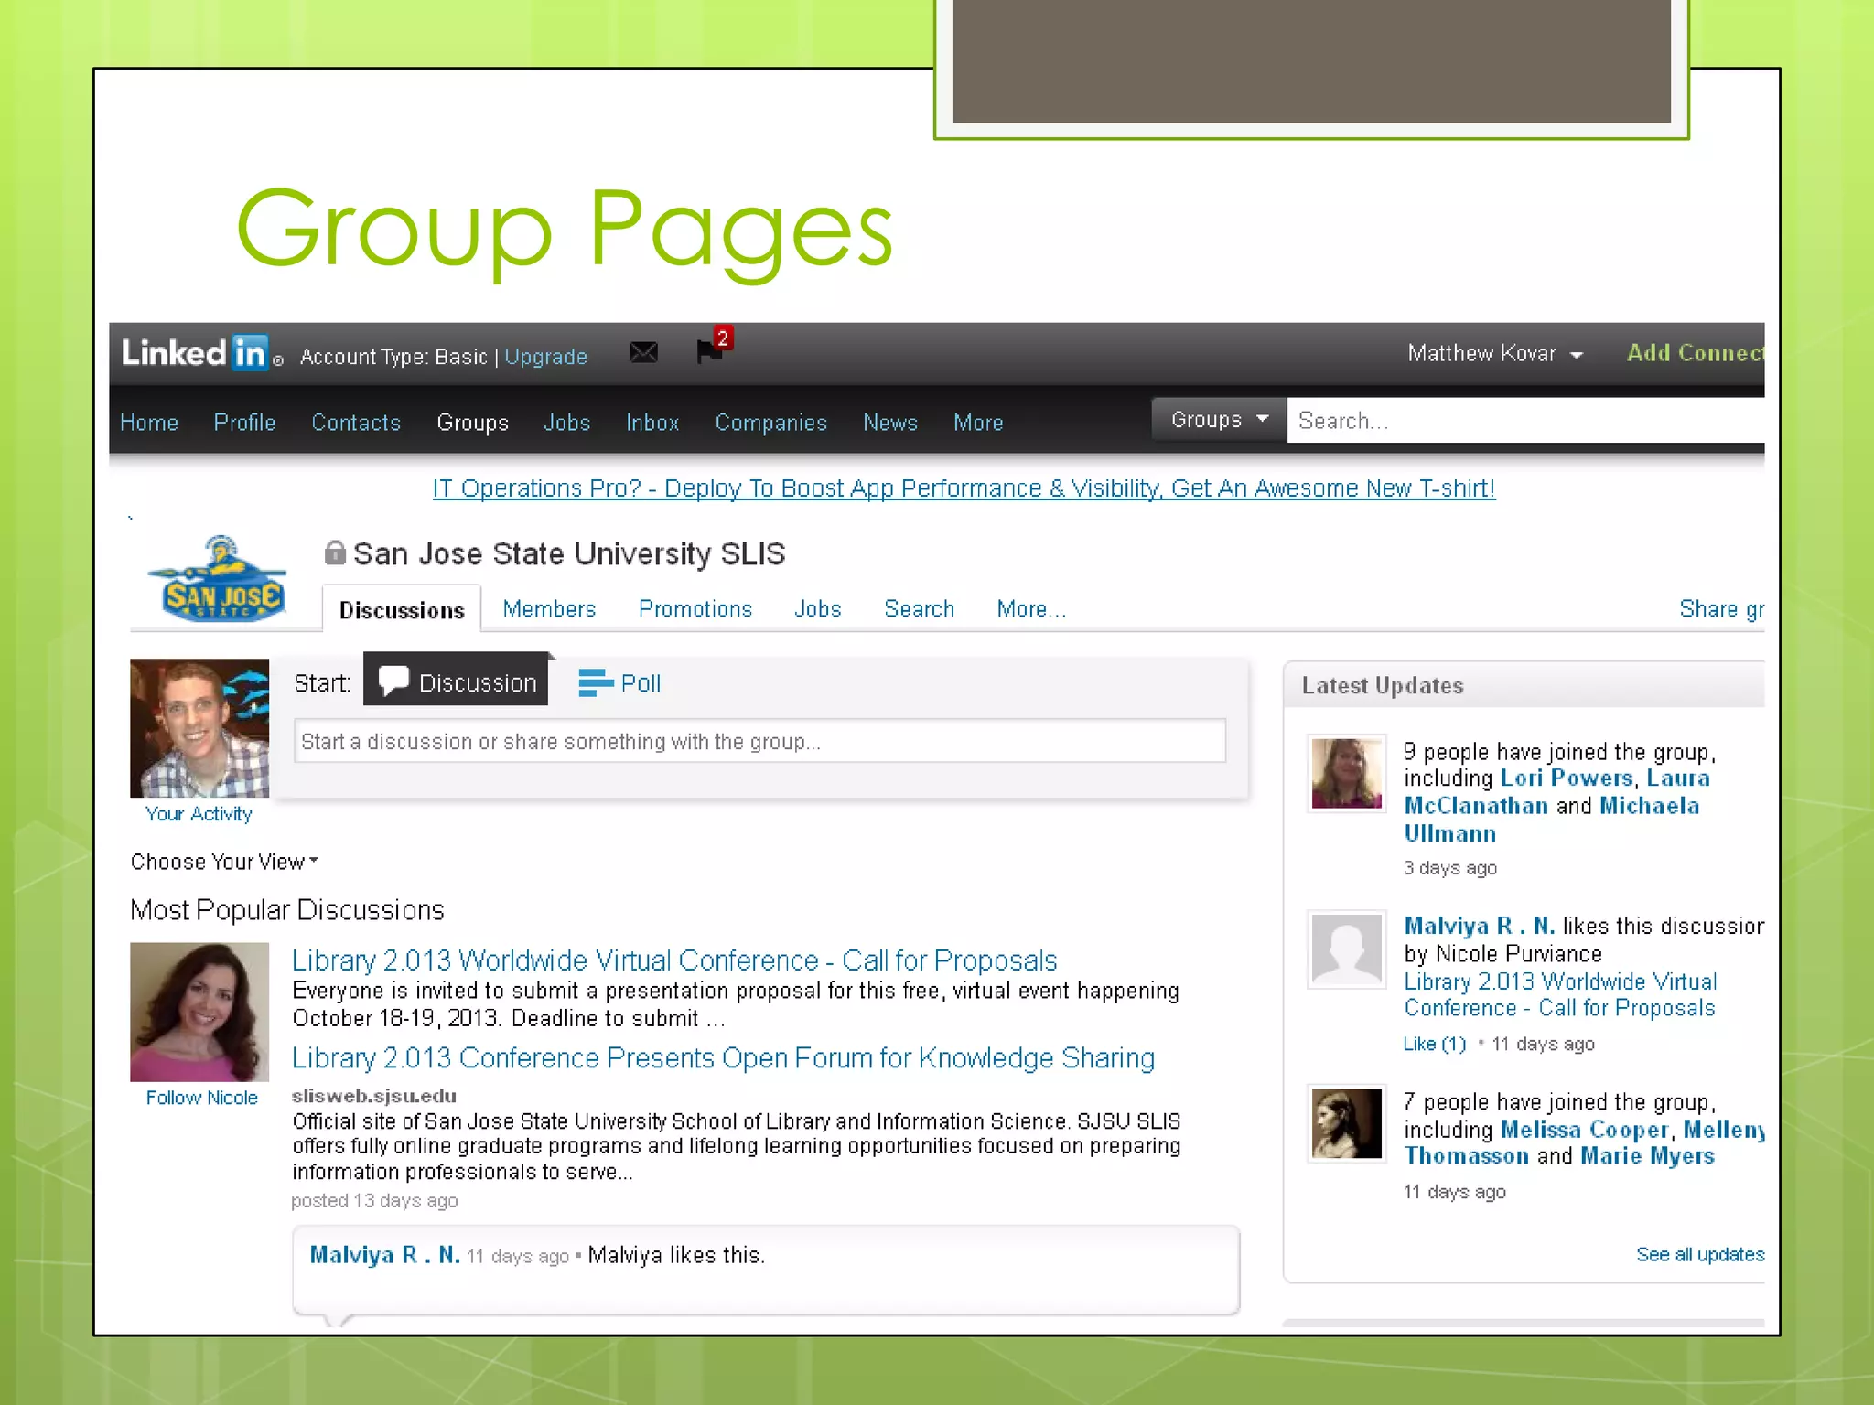Open Library 2.013 Call for Proposals discussion
This screenshot has height=1405, width=1874.
(x=674, y=960)
